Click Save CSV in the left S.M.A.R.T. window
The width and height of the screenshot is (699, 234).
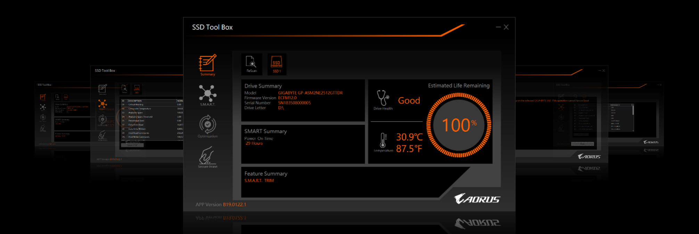coord(132,145)
